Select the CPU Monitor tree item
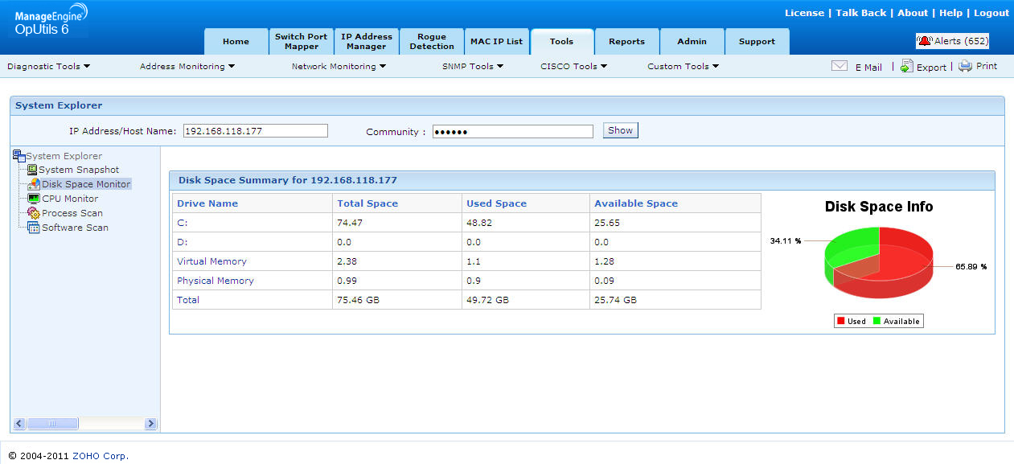Viewport: 1014px width, 464px height. (70, 199)
